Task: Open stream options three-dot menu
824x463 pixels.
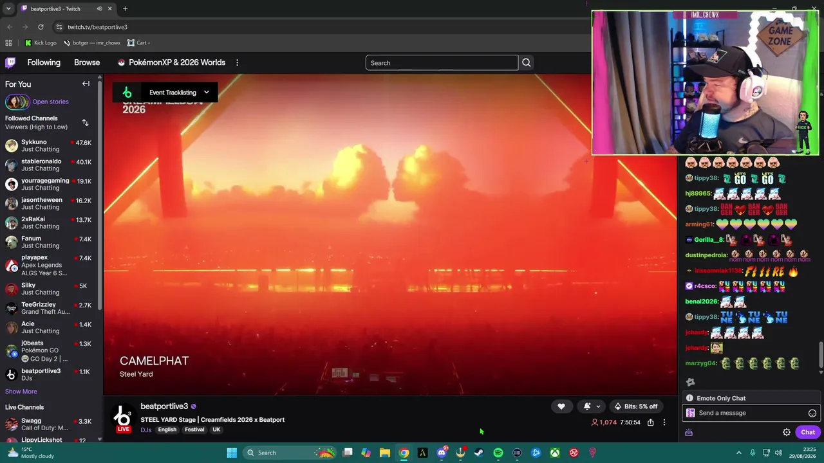Action: click(x=664, y=422)
